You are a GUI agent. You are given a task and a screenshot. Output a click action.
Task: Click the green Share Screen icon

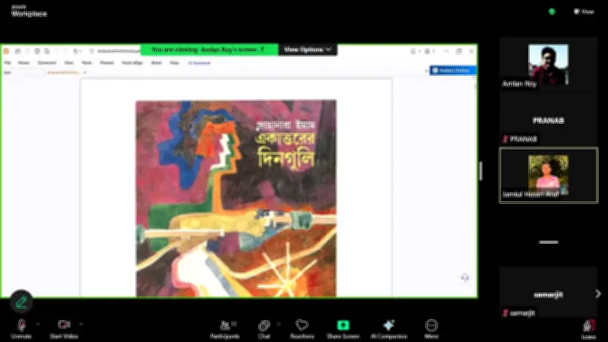tap(343, 325)
